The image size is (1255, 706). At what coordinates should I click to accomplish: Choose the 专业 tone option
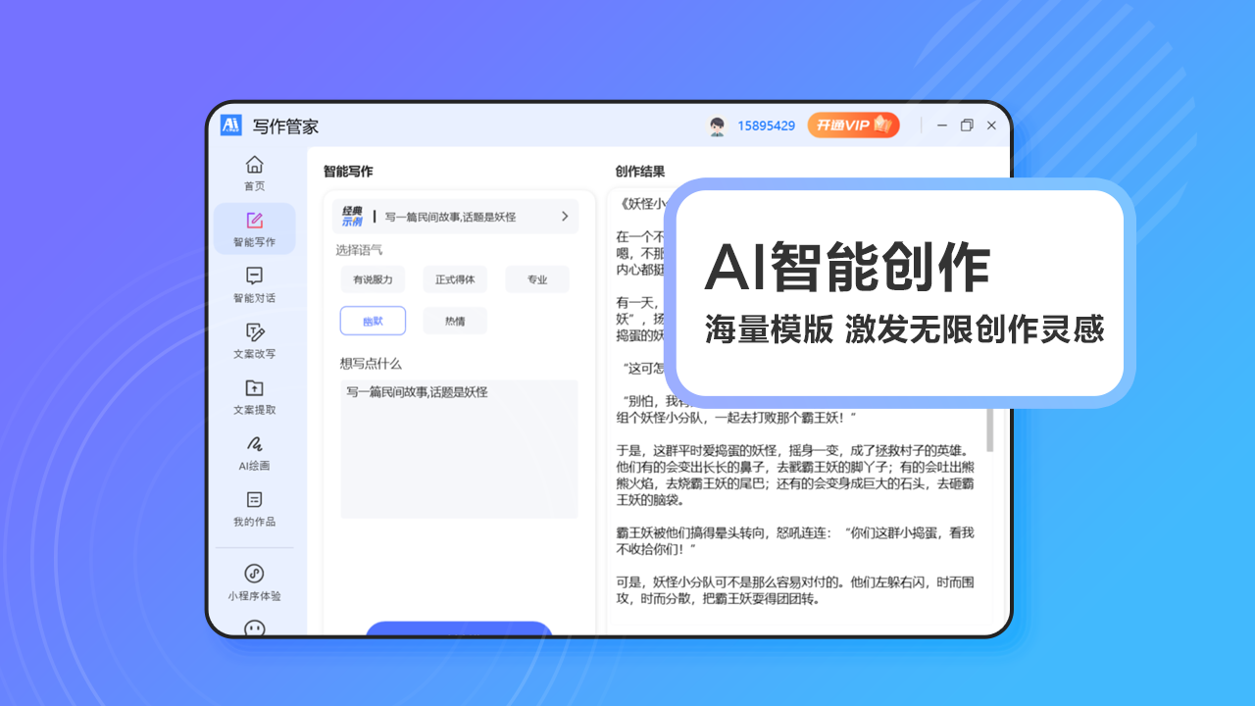(x=537, y=279)
